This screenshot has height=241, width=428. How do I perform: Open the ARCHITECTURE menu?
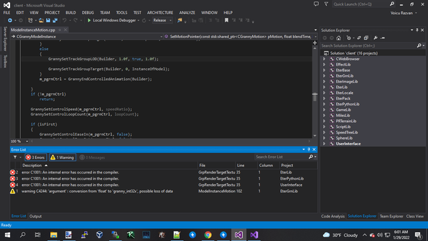click(160, 13)
